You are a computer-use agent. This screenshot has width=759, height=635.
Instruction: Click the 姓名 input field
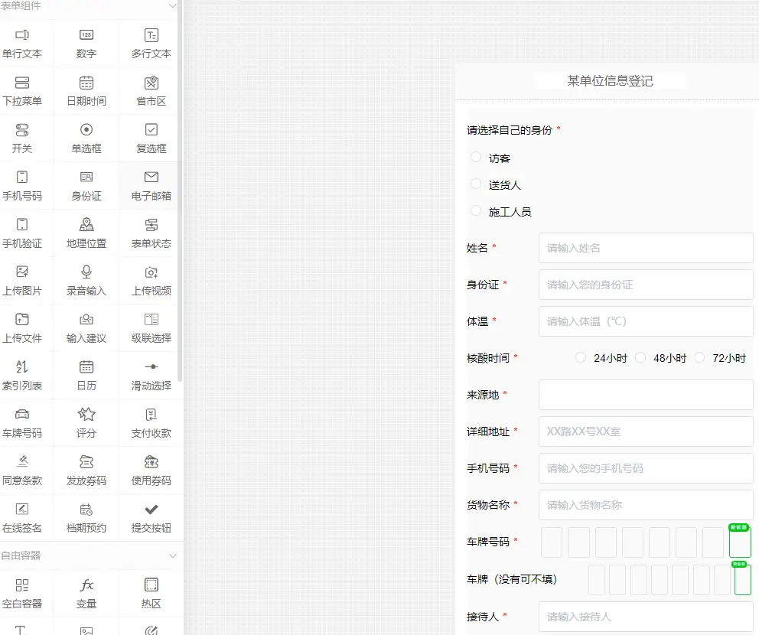pyautogui.click(x=646, y=247)
